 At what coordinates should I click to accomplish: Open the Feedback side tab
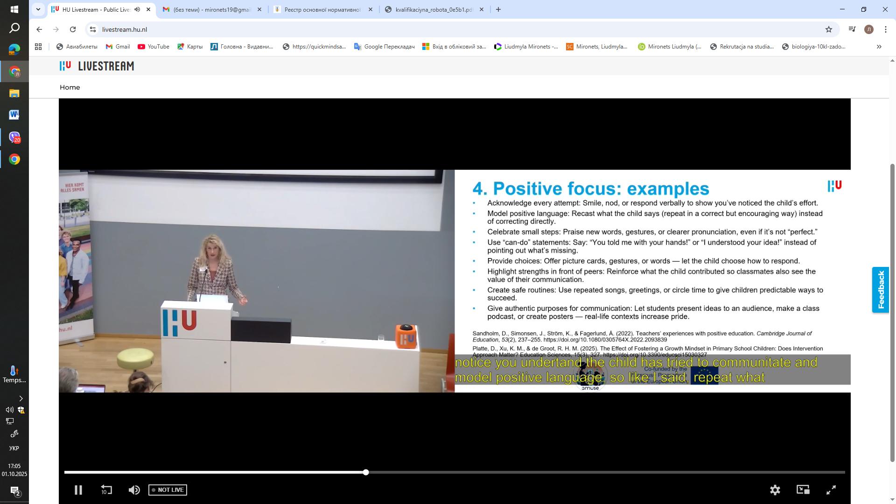click(x=881, y=290)
